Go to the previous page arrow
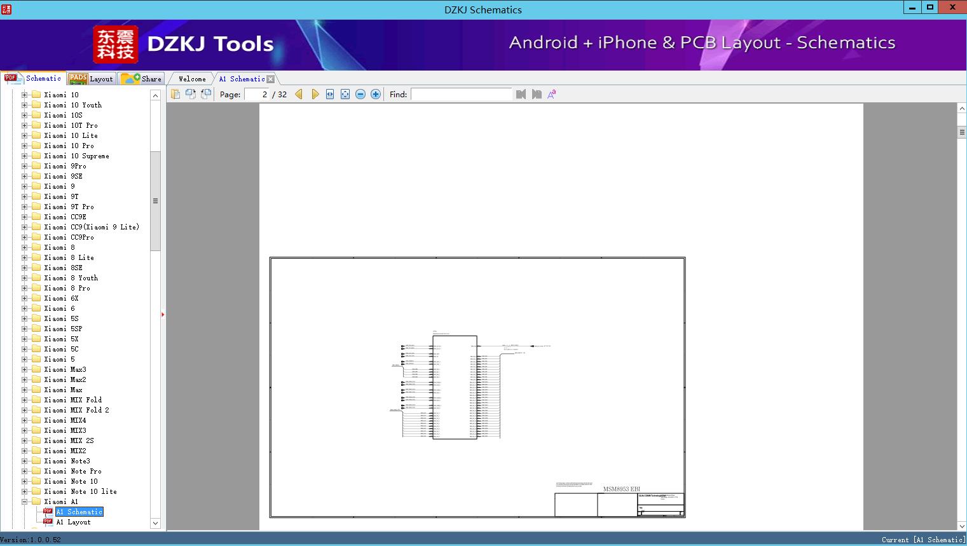The height and width of the screenshot is (546, 967). pyautogui.click(x=299, y=94)
